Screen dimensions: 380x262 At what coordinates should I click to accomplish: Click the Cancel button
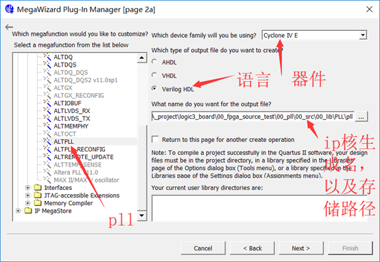point(203,248)
